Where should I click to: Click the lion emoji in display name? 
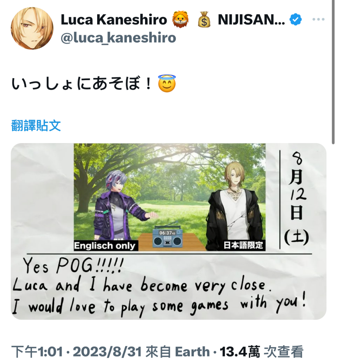(181, 20)
